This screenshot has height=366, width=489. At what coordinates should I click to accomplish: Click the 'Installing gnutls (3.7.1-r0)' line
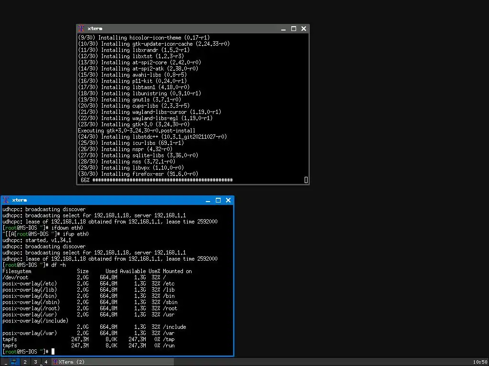[129, 100]
